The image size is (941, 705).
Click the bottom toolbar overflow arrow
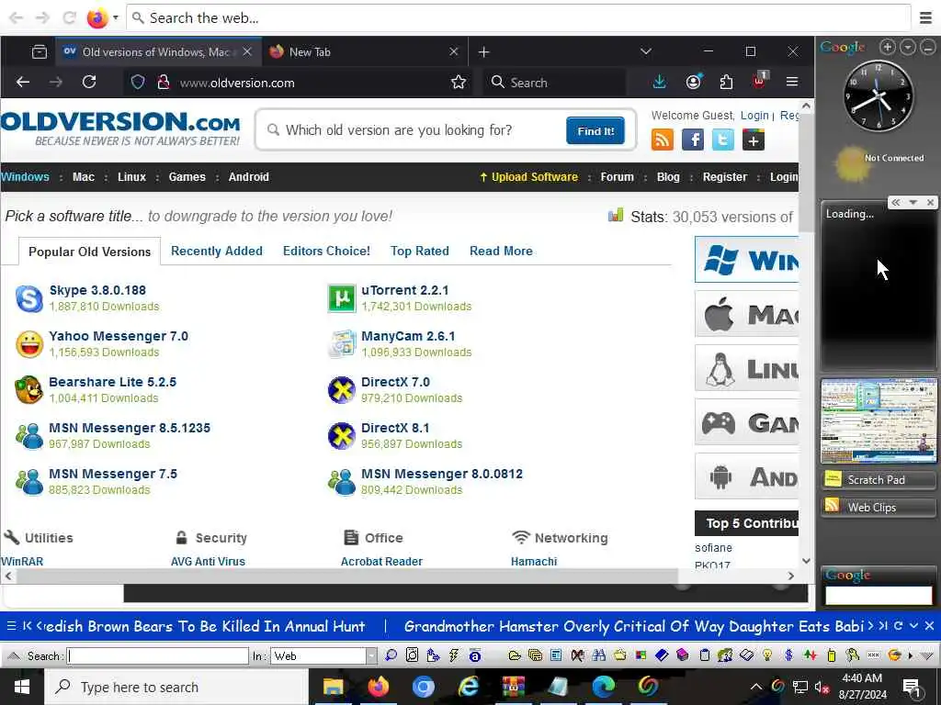tap(911, 655)
